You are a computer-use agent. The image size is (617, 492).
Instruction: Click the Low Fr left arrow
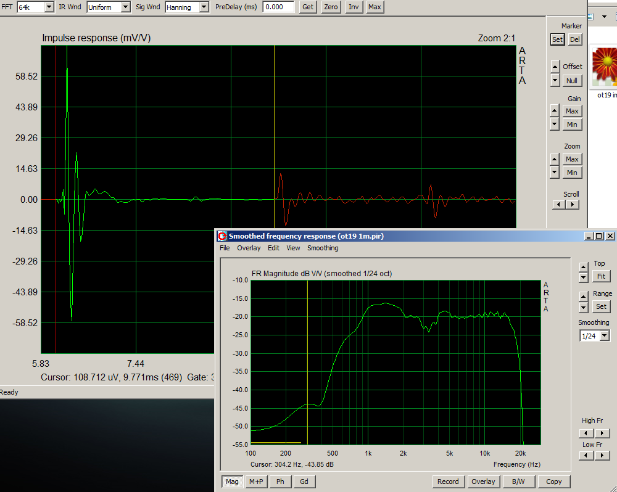[586, 456]
